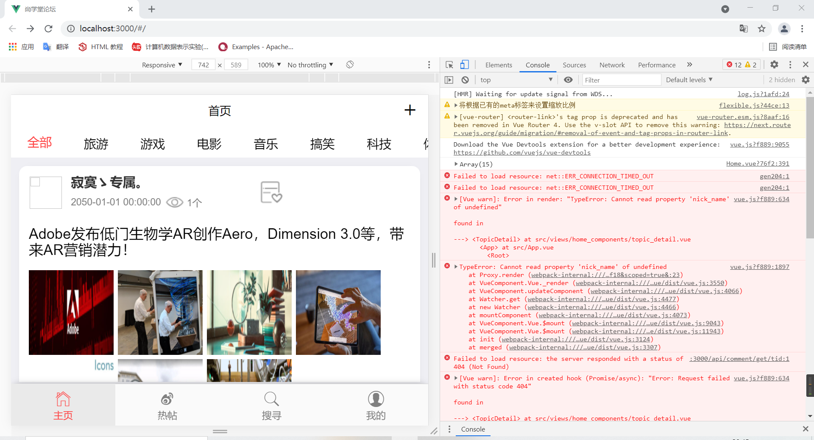Image resolution: width=814 pixels, height=440 pixels.
Task: Click the viewport height field showing 589
Action: 236,65
